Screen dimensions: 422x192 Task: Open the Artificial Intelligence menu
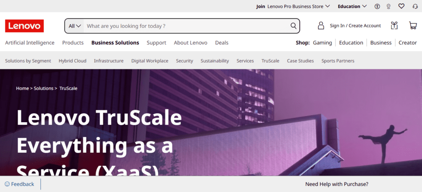(x=30, y=43)
